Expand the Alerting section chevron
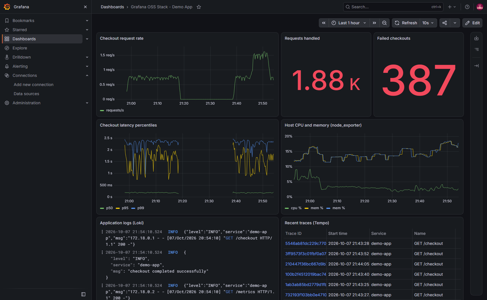Viewport: 487px width, 300px height. tap(87, 66)
